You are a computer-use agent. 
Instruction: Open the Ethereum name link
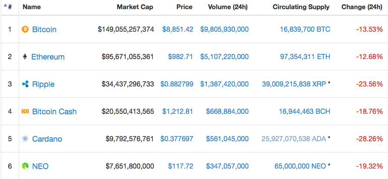pos(48,57)
